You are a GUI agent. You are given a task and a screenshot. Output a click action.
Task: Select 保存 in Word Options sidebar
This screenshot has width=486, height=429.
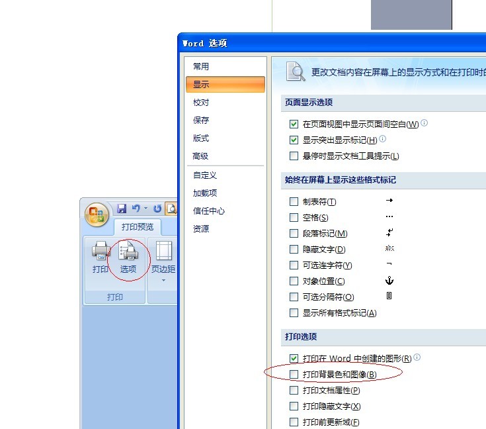tap(225, 120)
